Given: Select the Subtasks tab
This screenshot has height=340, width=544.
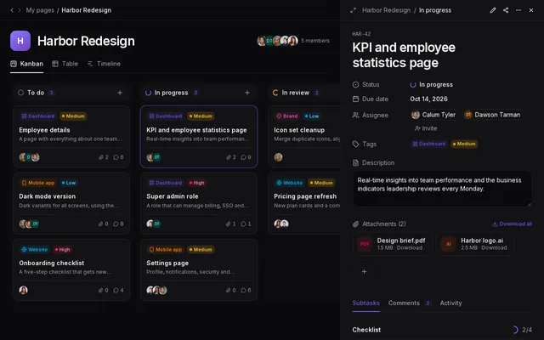Looking at the screenshot, I should pyautogui.click(x=365, y=303).
